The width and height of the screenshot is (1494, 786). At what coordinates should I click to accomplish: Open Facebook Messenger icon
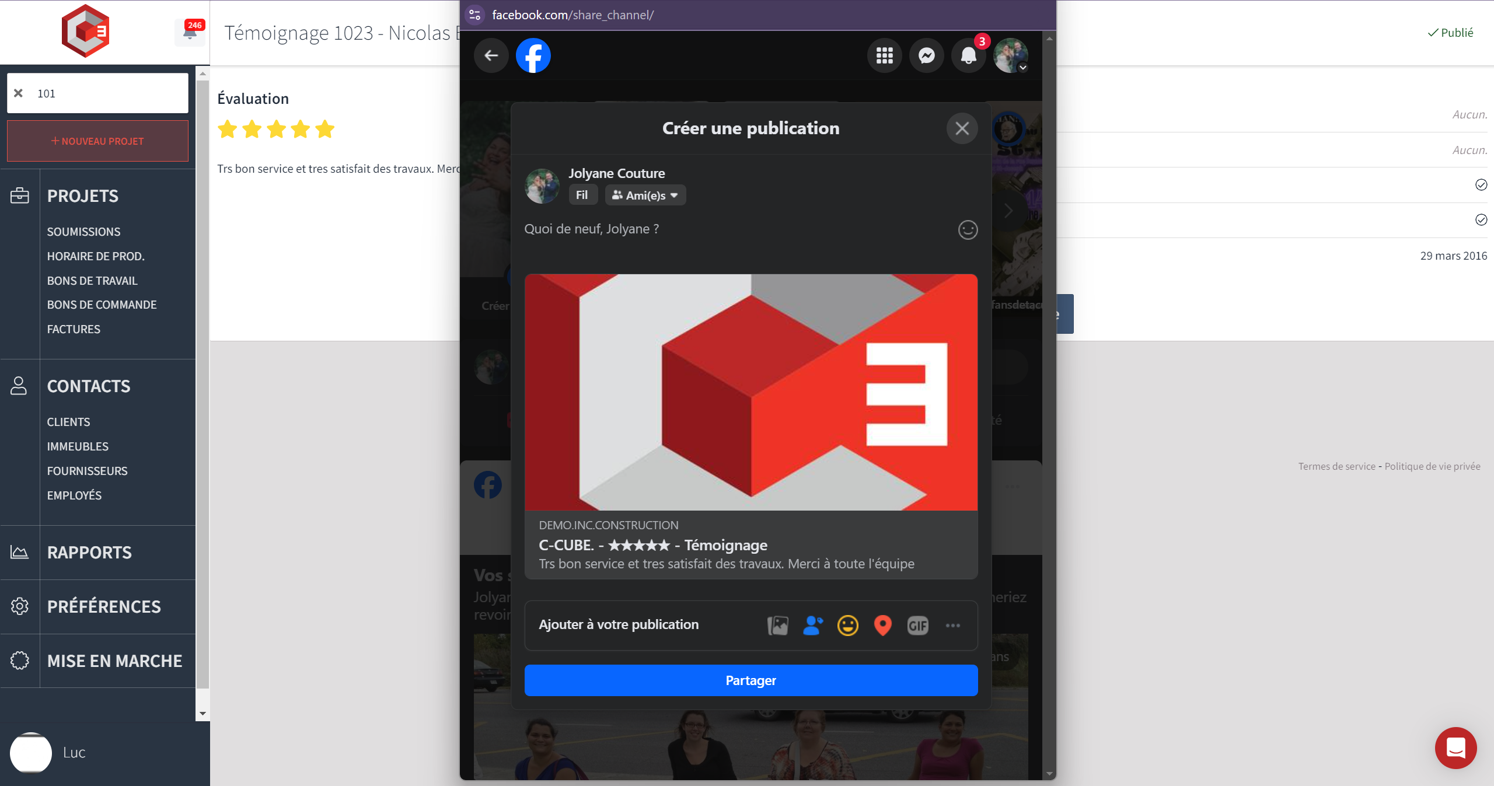pyautogui.click(x=927, y=55)
